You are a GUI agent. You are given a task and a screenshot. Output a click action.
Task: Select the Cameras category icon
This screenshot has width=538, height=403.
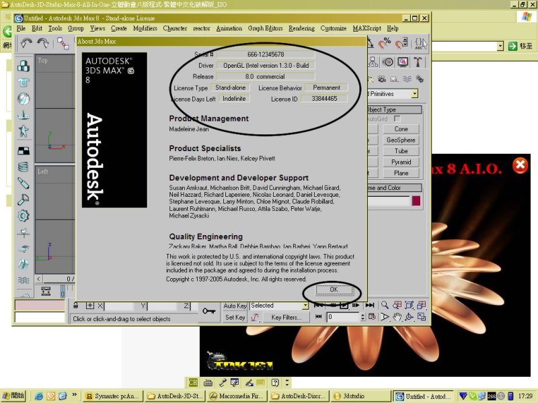pos(382,79)
